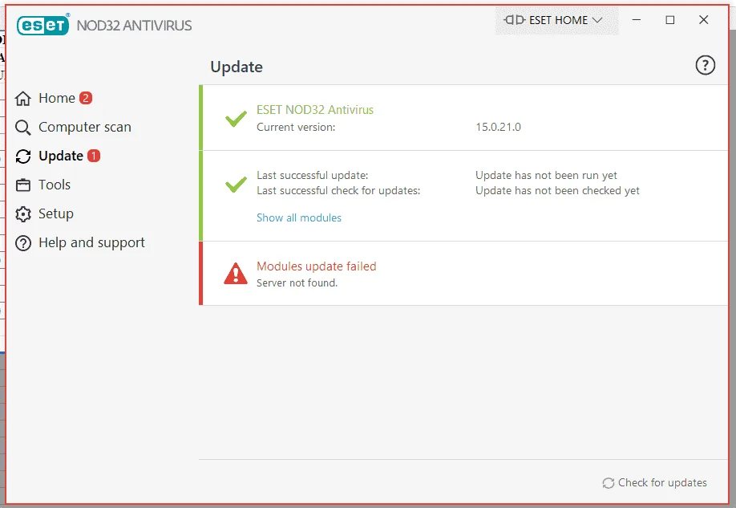Minimize the ESET window
The height and width of the screenshot is (508, 736).
pyautogui.click(x=637, y=20)
